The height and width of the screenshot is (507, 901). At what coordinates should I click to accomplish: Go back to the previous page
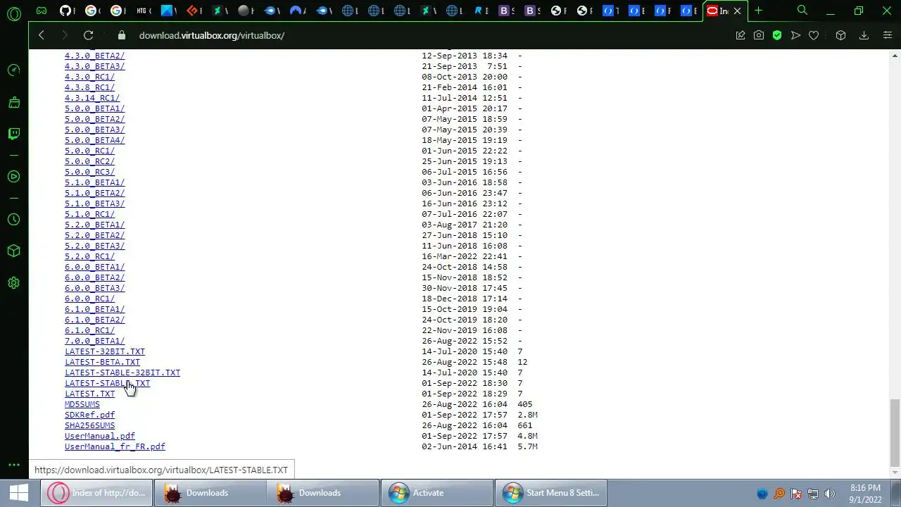pyautogui.click(x=42, y=35)
